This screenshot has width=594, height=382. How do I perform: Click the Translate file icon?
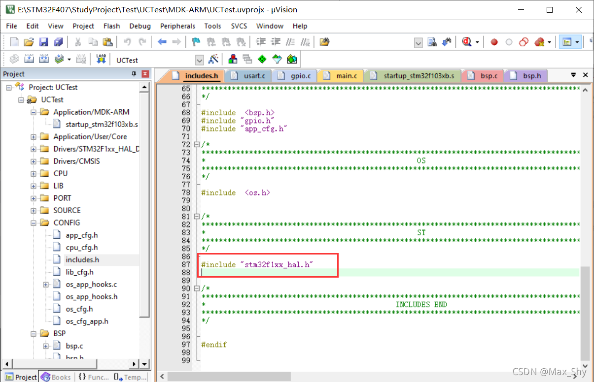pos(14,60)
